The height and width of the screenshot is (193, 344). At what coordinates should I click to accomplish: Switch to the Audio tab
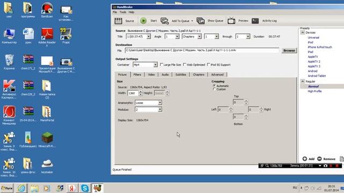click(165, 75)
